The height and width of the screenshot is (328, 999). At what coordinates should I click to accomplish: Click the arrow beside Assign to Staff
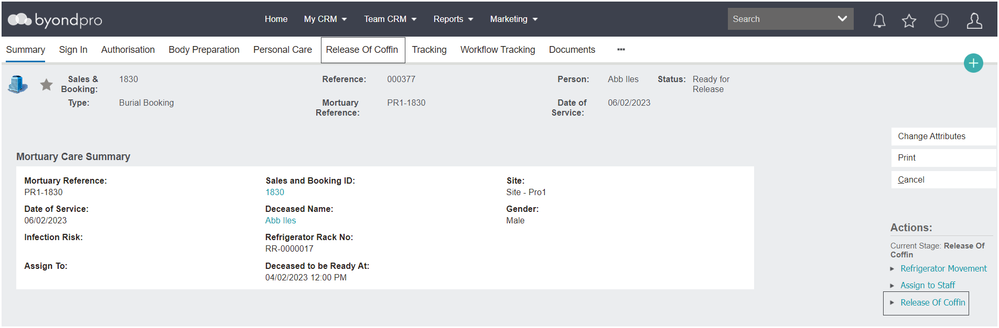click(892, 286)
